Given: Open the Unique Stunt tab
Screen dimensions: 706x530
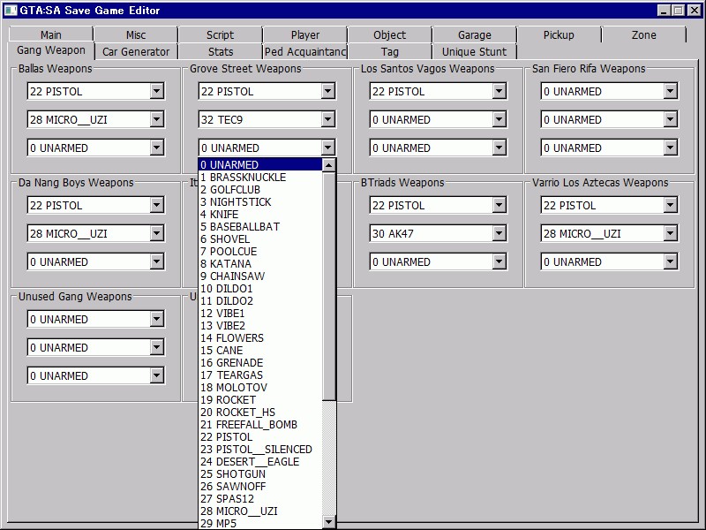Looking at the screenshot, I should [x=475, y=51].
